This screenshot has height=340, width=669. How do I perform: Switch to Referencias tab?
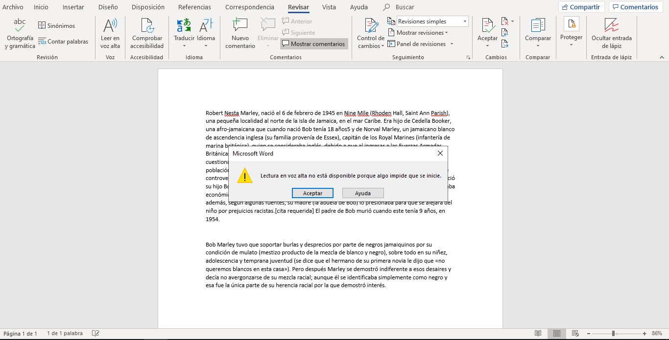[194, 7]
